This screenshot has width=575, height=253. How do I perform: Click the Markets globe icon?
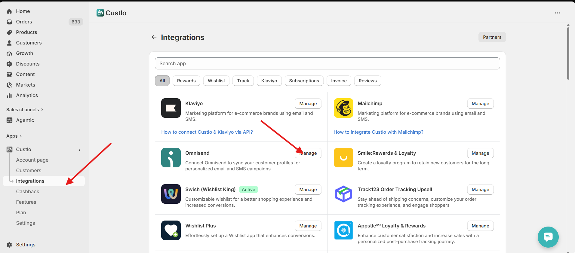tap(9, 85)
